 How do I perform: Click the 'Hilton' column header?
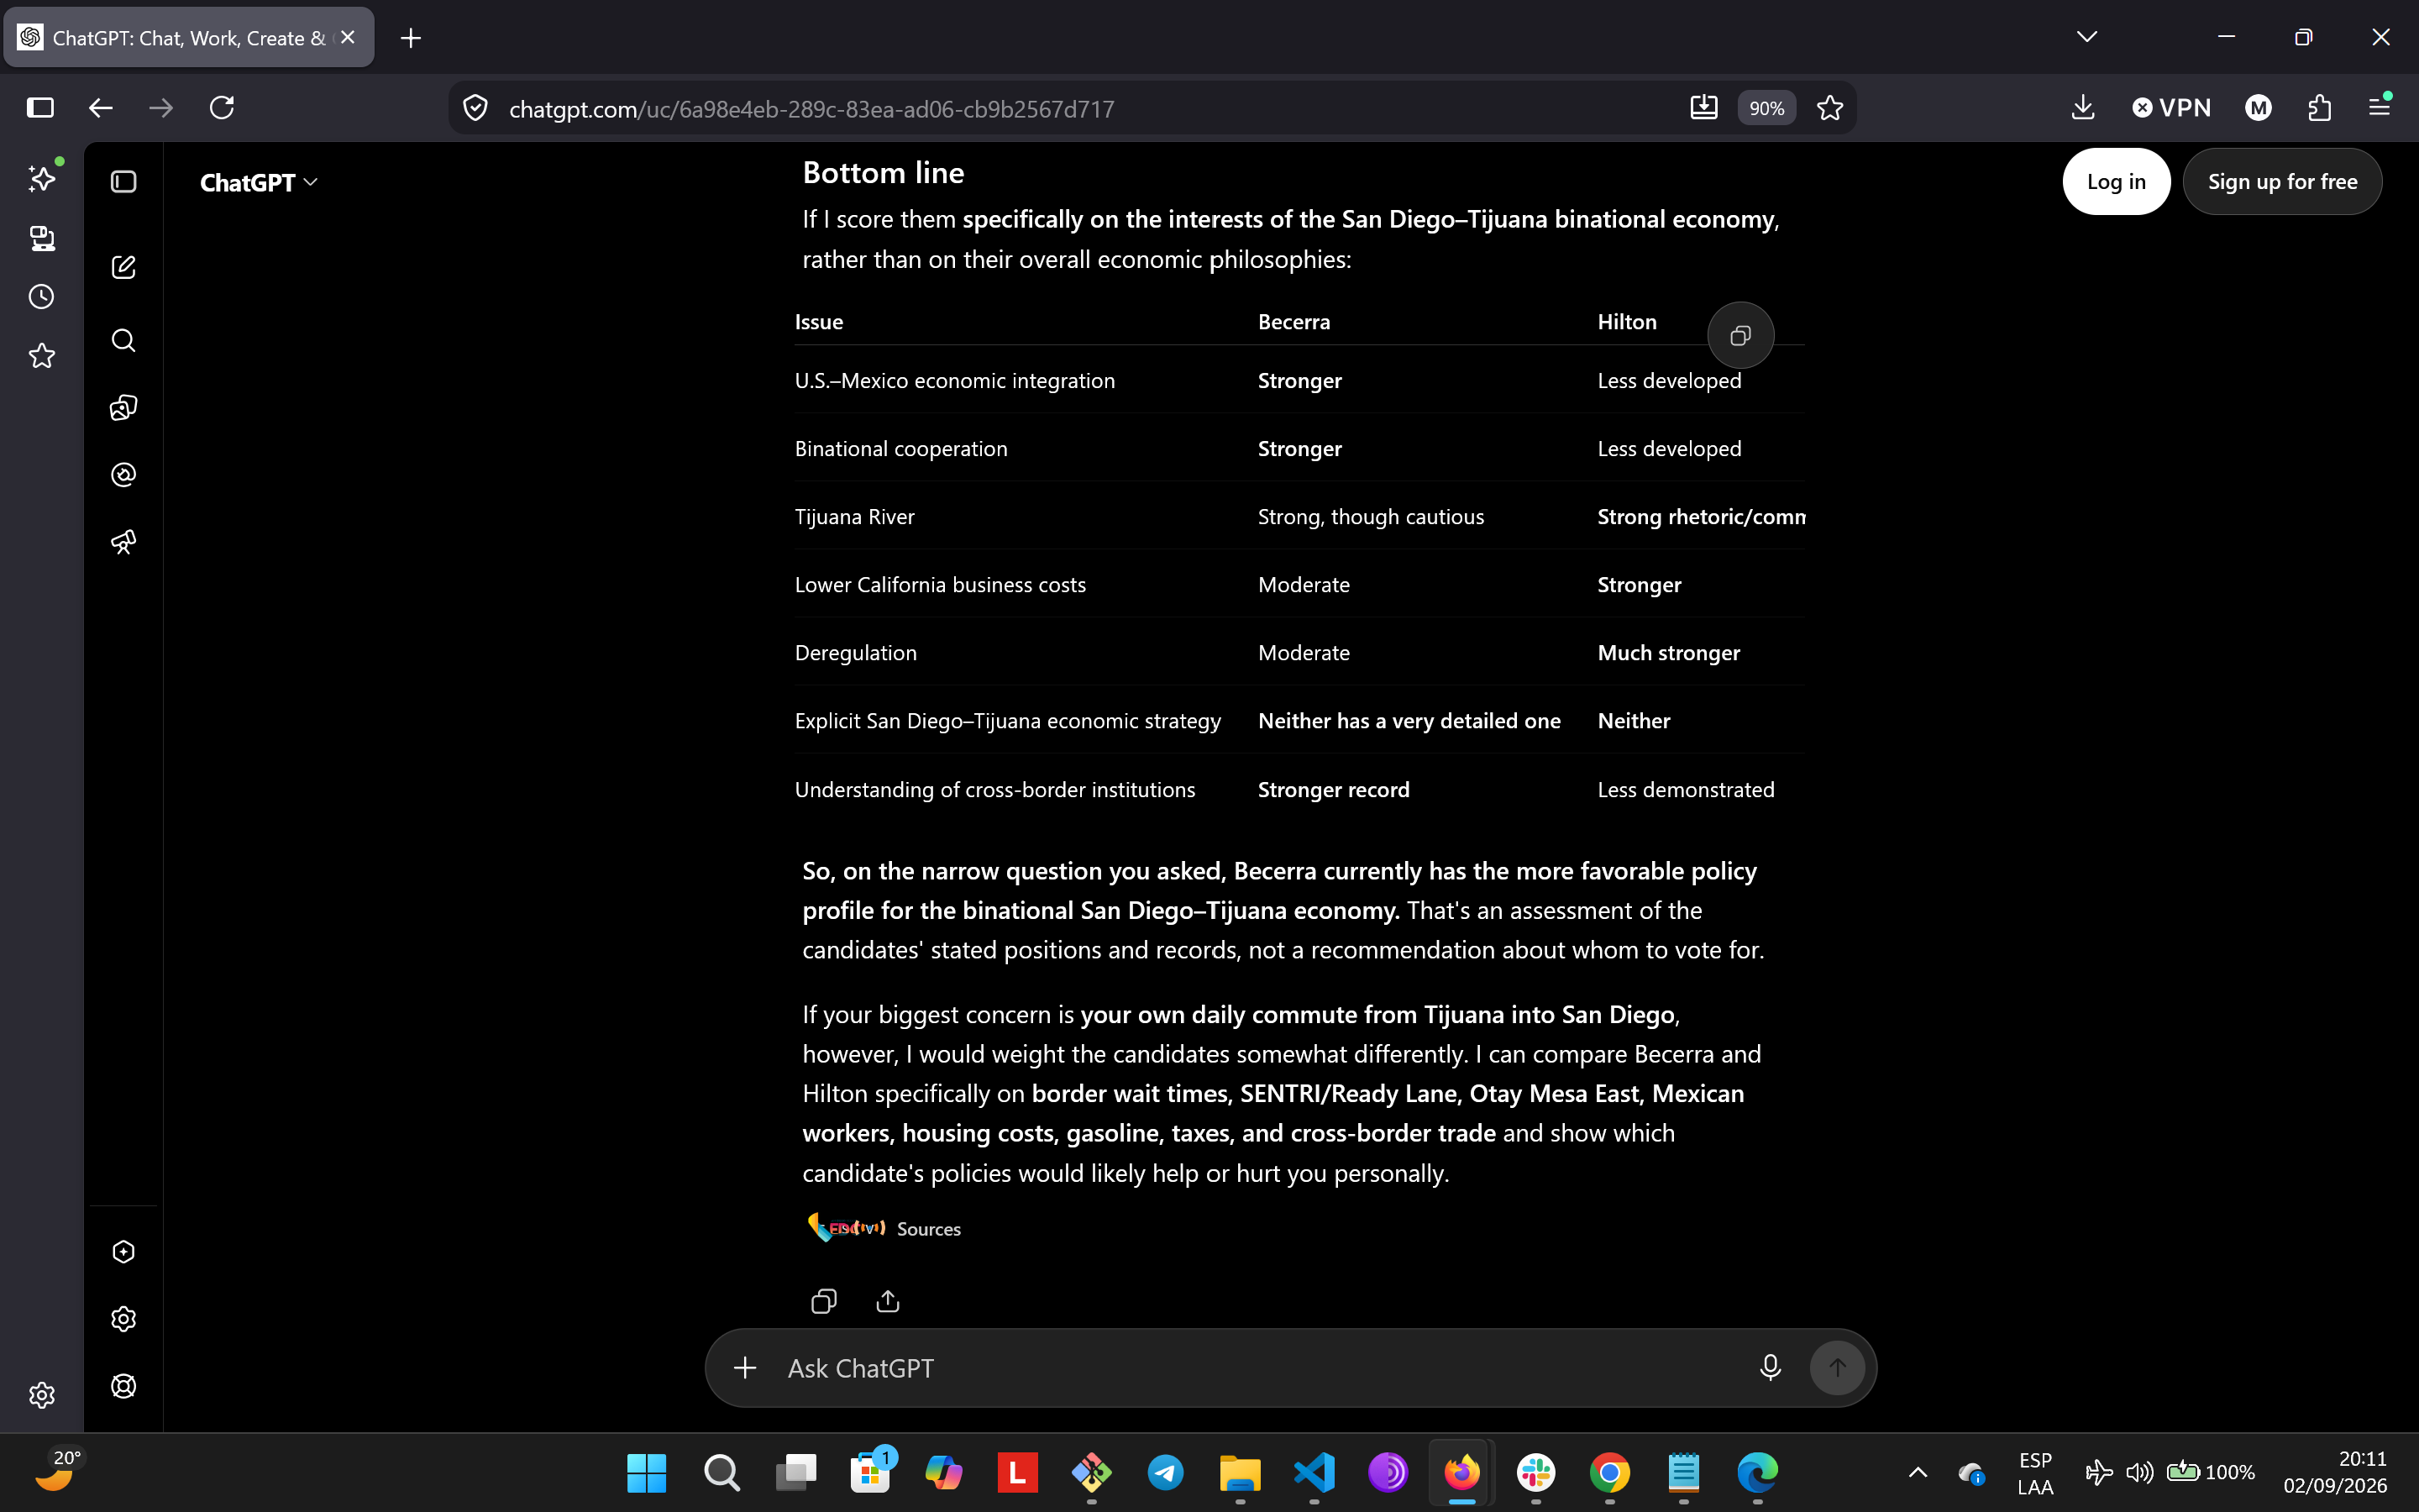tap(1627, 322)
